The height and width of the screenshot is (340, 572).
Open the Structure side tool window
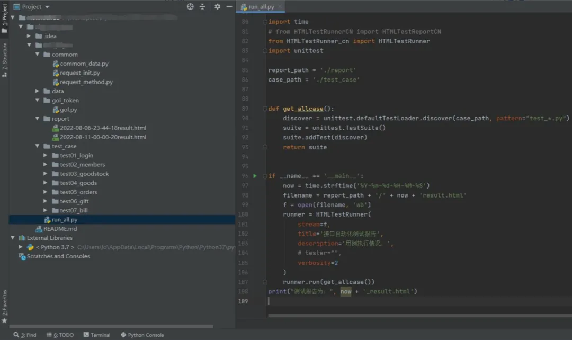click(4, 60)
